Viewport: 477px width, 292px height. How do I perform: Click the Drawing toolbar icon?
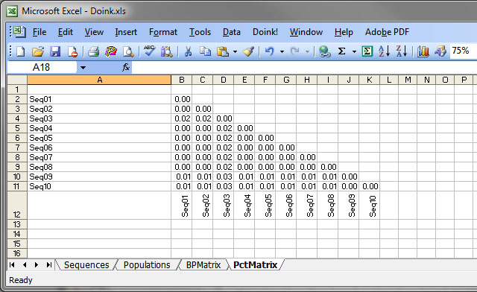[440, 51]
